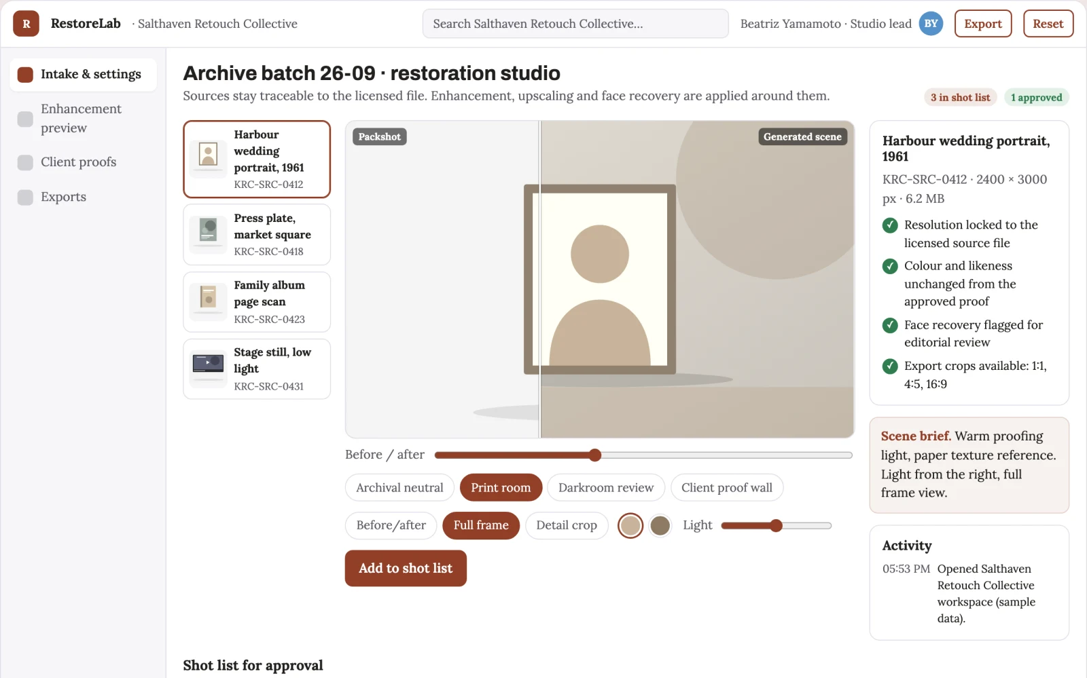
Task: Click the Generated scene label on preview
Action: click(x=802, y=137)
